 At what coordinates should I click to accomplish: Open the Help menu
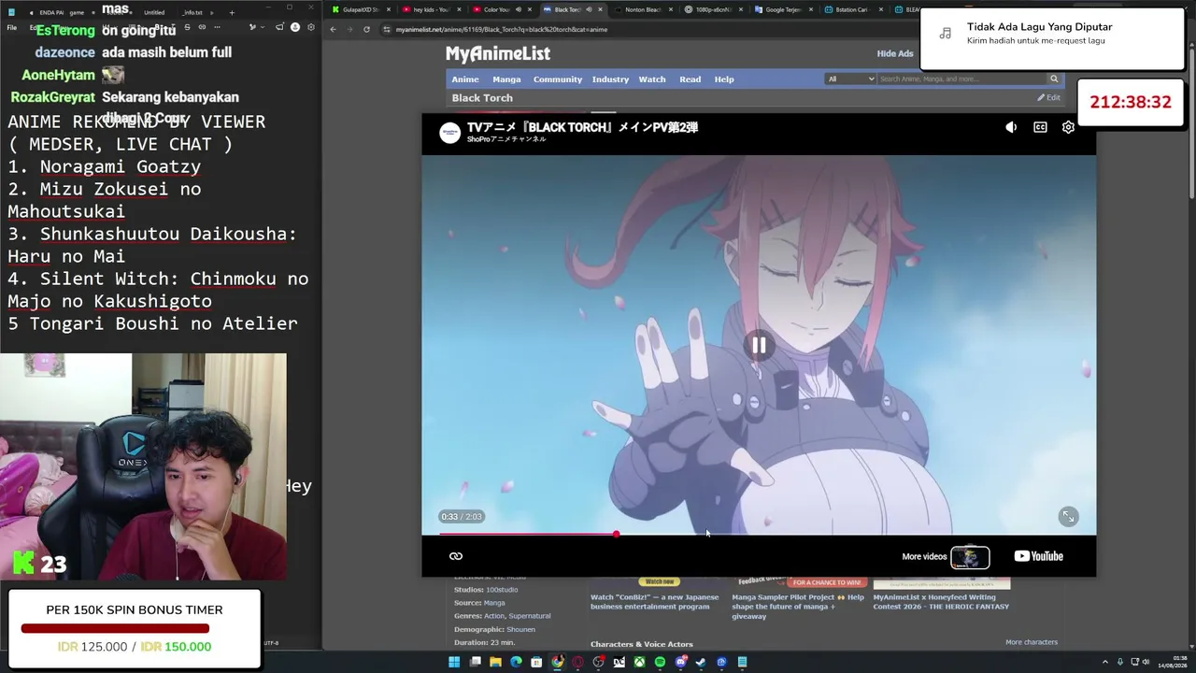724,79
